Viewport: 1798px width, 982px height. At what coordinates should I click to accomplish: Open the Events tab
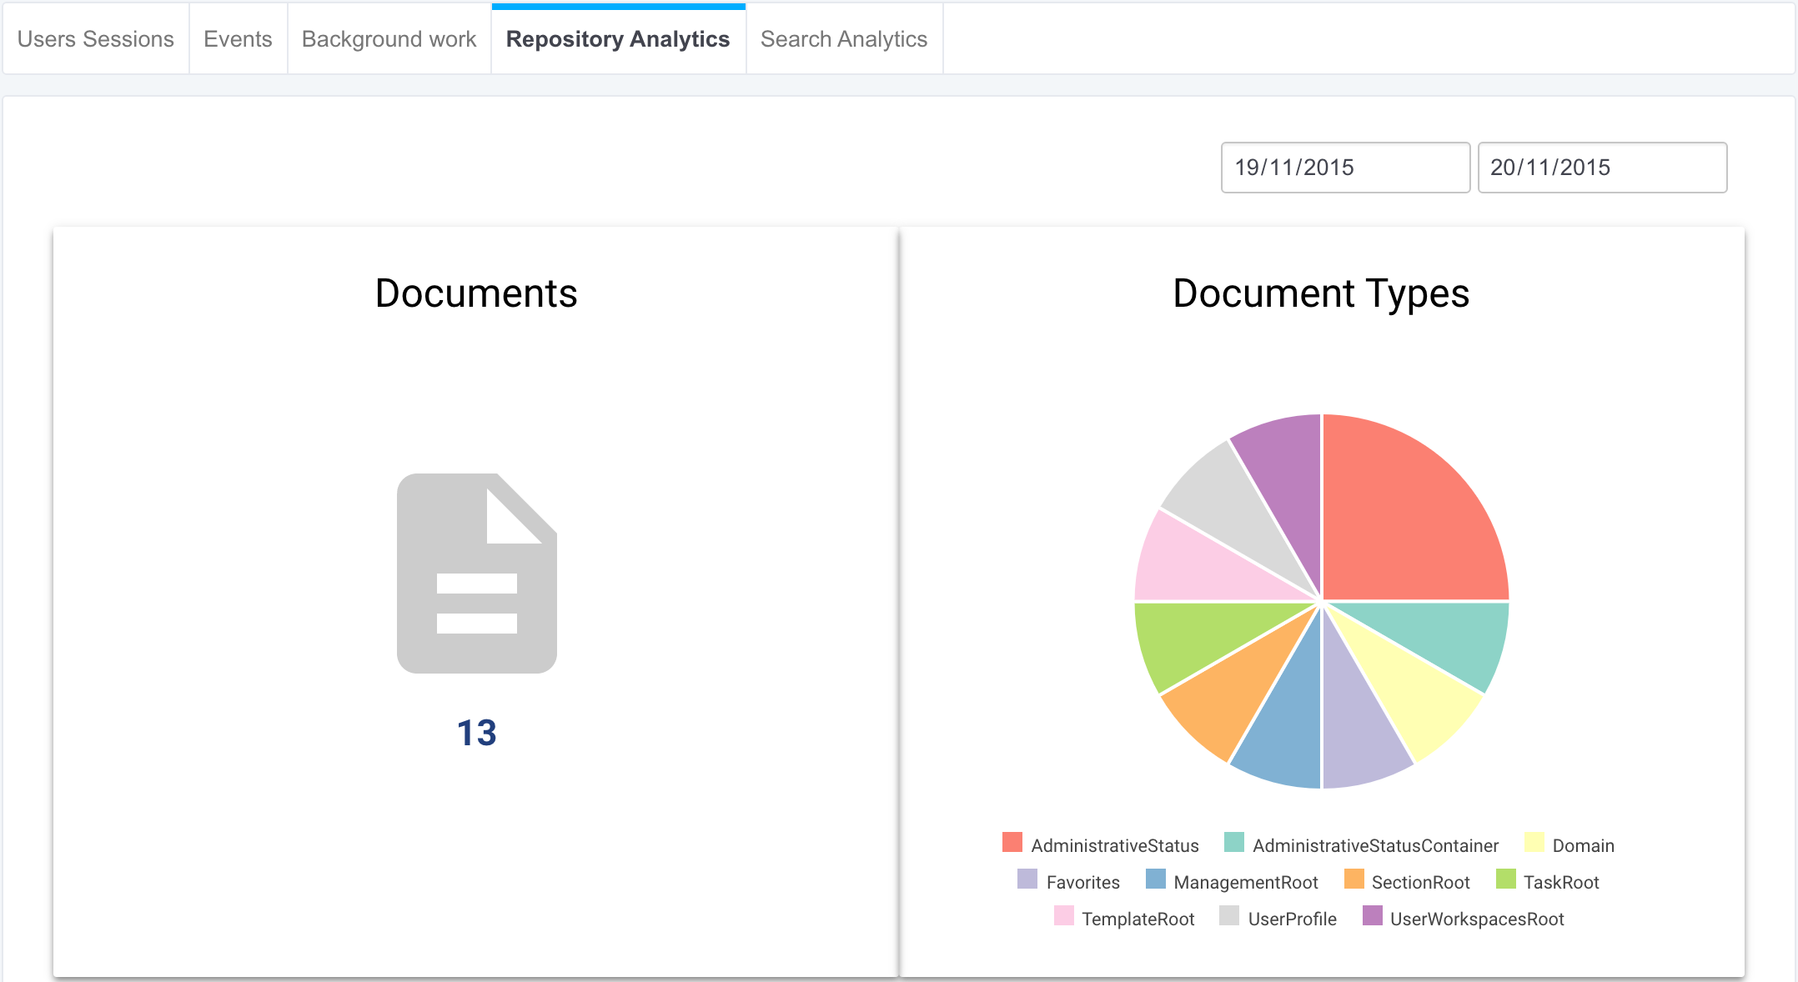tap(238, 39)
